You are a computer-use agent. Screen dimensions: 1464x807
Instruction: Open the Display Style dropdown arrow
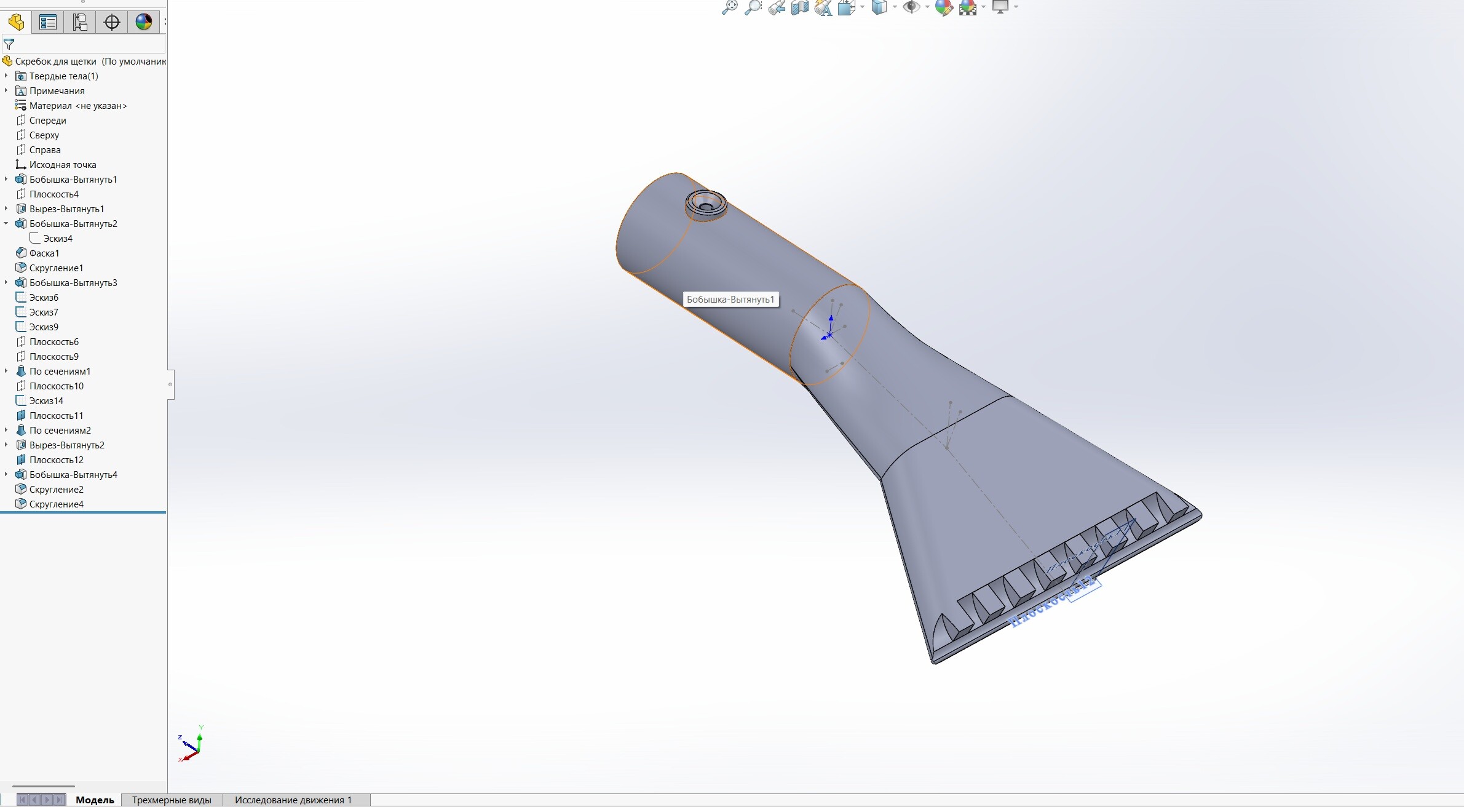895,7
